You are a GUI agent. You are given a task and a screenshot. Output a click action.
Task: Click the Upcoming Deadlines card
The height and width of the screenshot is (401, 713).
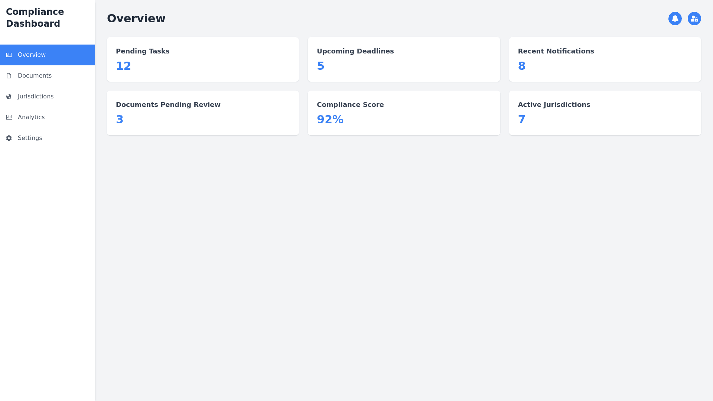pyautogui.click(x=404, y=59)
